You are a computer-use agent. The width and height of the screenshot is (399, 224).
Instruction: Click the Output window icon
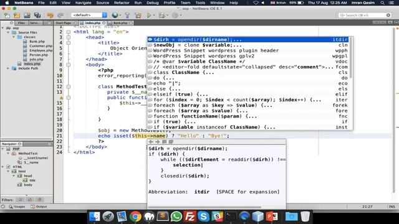coord(33,207)
